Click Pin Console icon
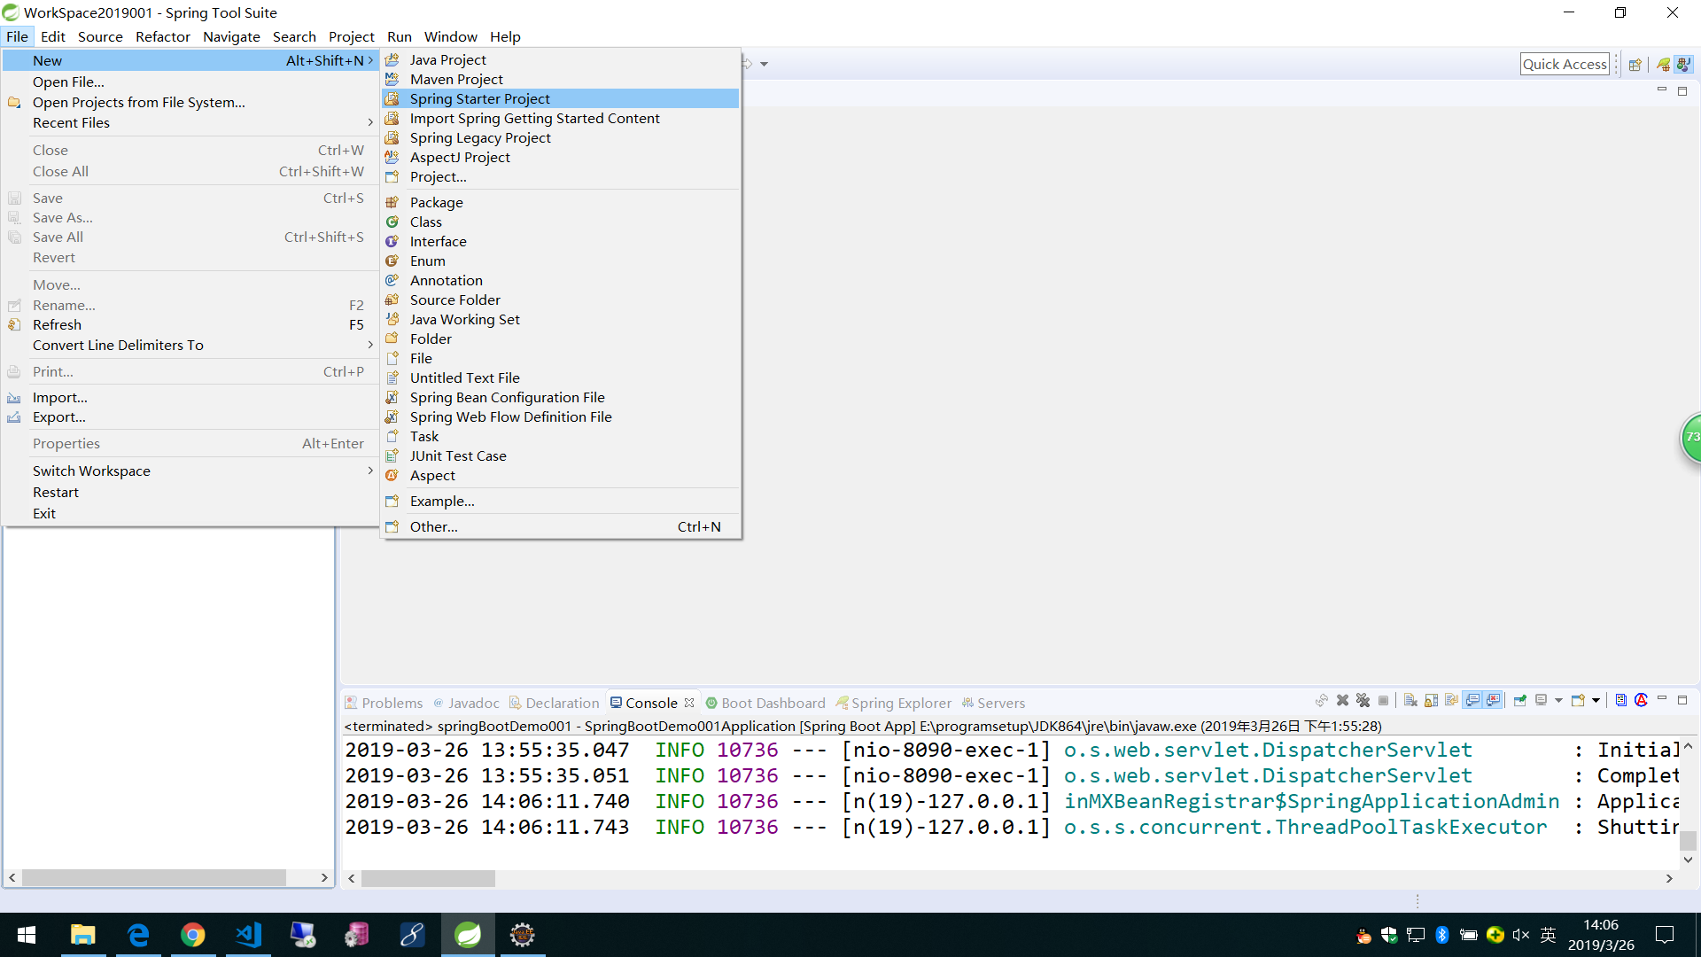The image size is (1701, 957). click(1520, 700)
